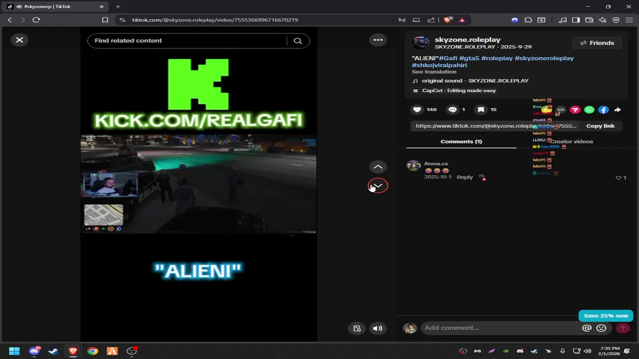
Task: Close the TikTok video viewer
Action: (19, 40)
